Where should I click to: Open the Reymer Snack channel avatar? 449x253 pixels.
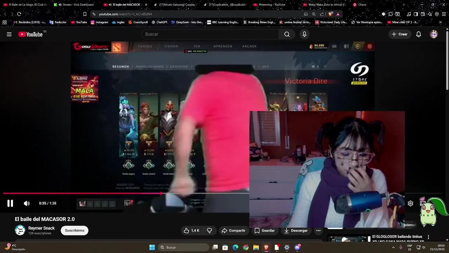point(20,230)
